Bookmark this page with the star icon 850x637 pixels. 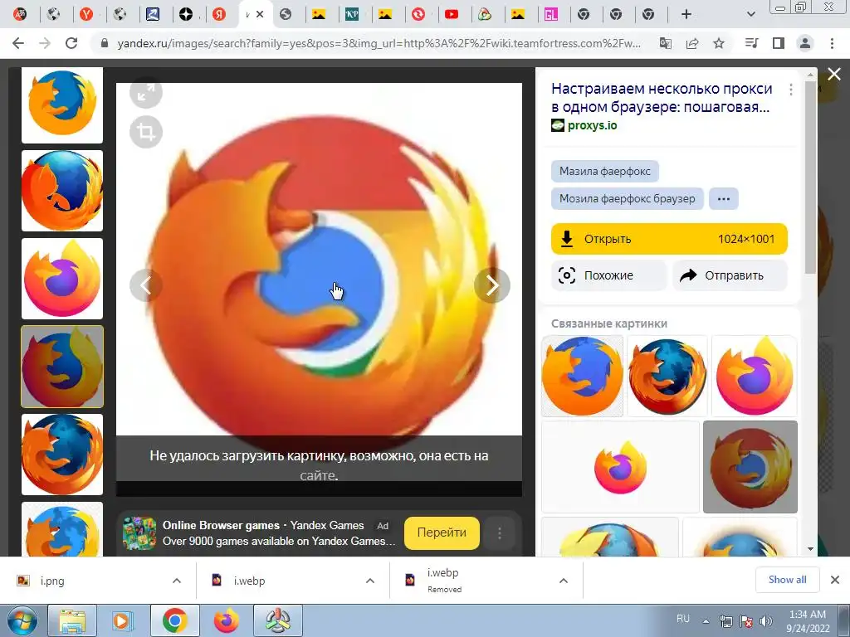pos(719,43)
